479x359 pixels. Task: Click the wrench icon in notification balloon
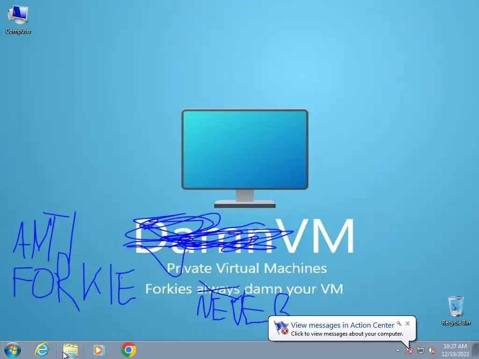pyautogui.click(x=399, y=323)
